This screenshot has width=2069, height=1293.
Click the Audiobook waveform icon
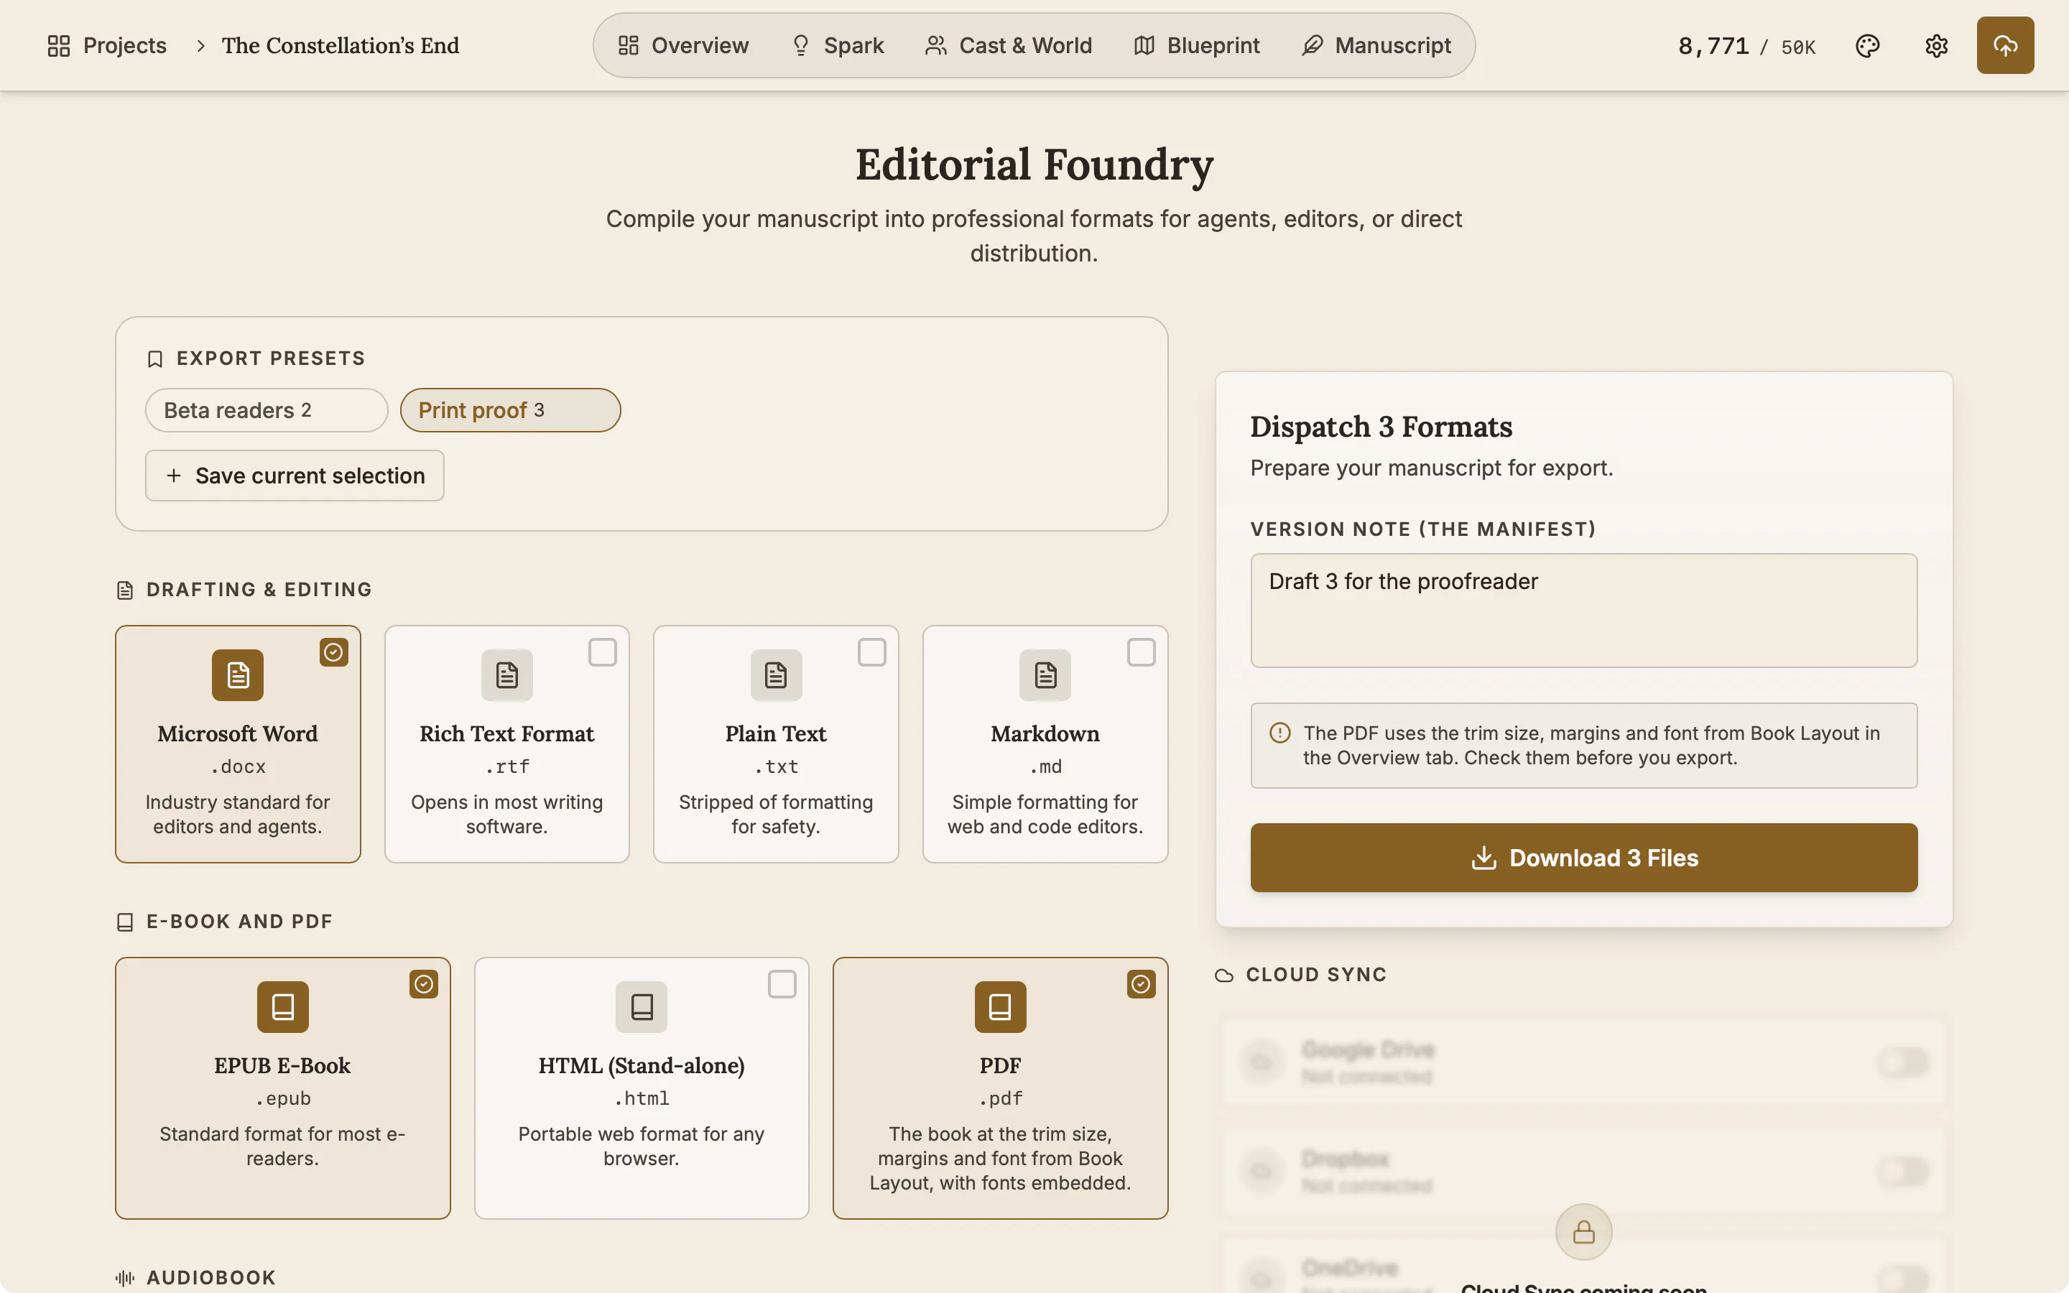click(x=125, y=1278)
